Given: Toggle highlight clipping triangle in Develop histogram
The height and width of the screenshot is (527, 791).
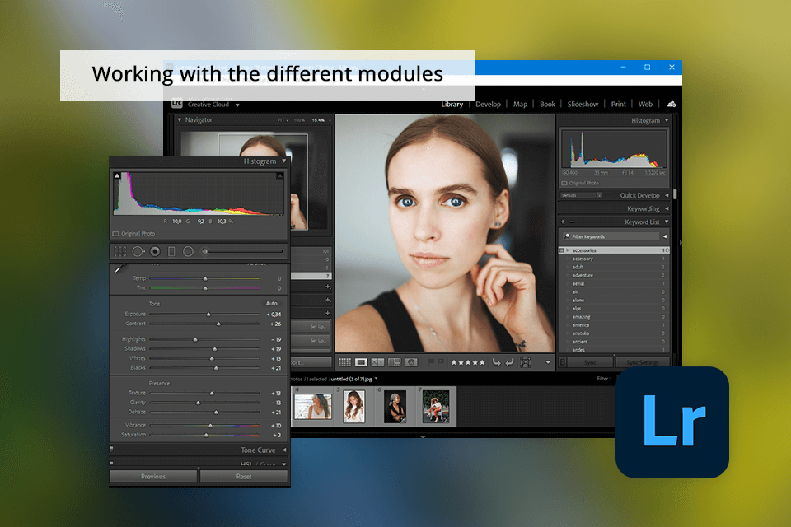Looking at the screenshot, I should point(280,175).
